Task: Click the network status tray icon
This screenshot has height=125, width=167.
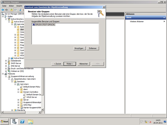Action: point(146,121)
